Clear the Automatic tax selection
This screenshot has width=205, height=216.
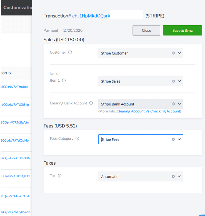pos(173,176)
